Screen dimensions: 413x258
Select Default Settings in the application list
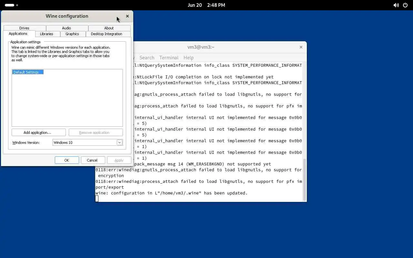tap(28, 72)
